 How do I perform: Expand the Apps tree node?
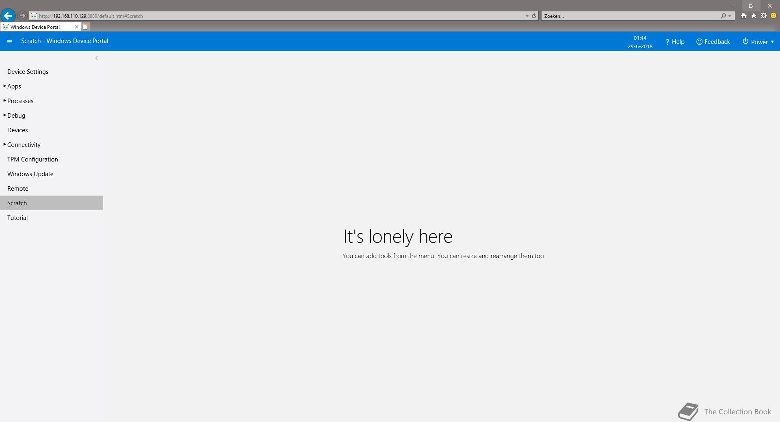coord(5,86)
